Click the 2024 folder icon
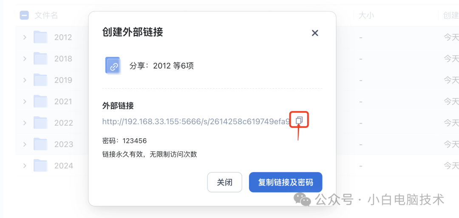Viewport: 459px width, 218px height. [40, 166]
